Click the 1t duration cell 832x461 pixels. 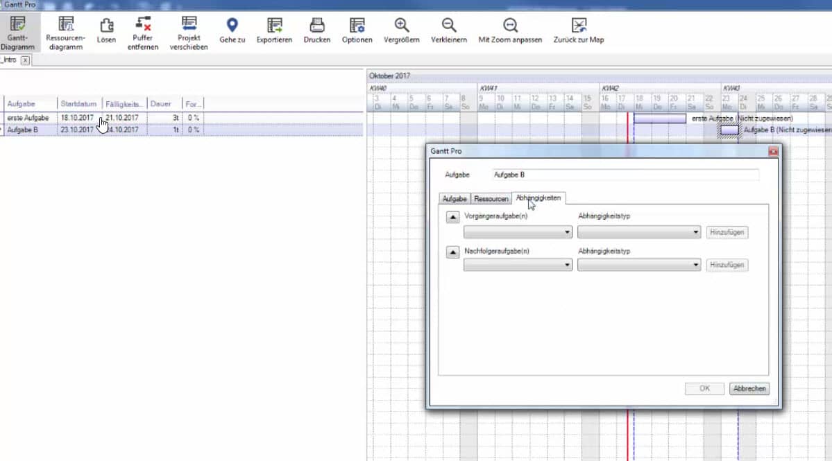(164, 130)
